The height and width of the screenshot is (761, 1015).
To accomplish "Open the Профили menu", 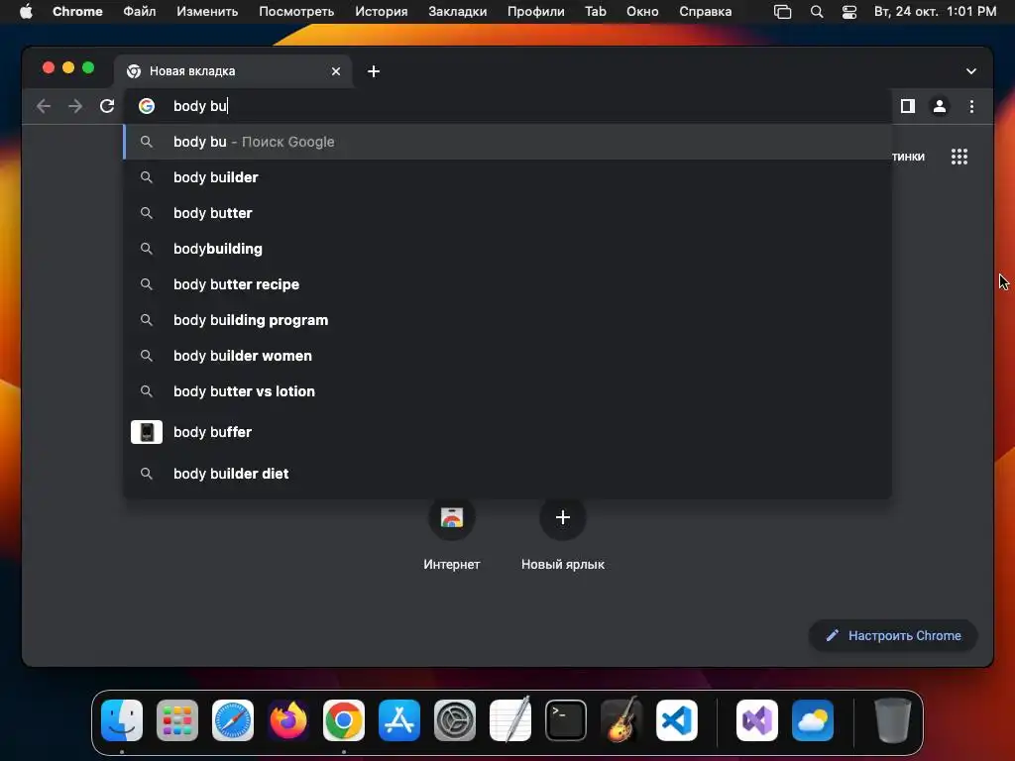I will [x=536, y=11].
